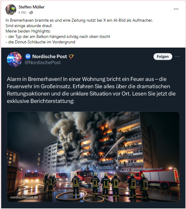
Task: Click the group of firefighters in the image
Action: coord(96,185)
